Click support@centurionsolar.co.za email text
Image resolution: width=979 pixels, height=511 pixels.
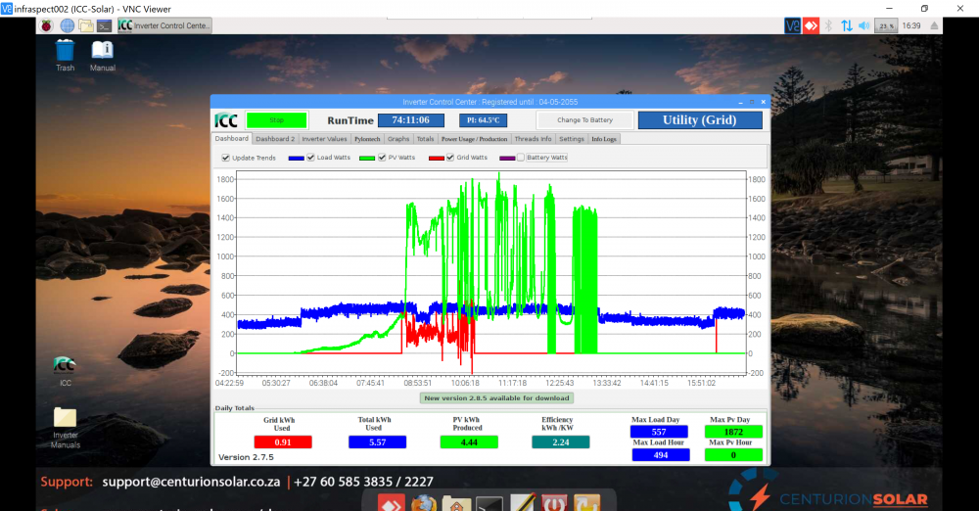(191, 482)
